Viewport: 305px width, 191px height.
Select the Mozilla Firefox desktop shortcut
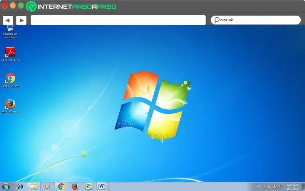(10, 106)
